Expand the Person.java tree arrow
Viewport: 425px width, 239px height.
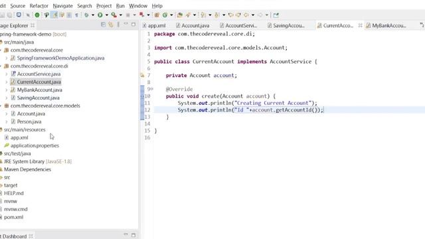click(7, 121)
